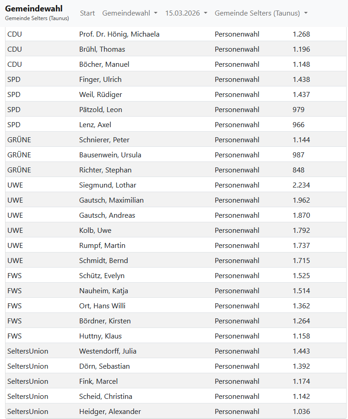
Task: Select candidate Kolb, Uwe
Action: click(x=95, y=231)
